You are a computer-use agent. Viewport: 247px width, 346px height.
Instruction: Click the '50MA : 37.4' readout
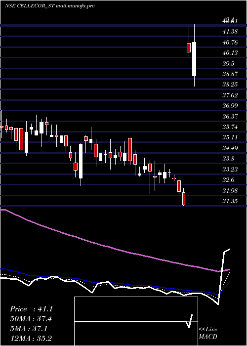coord(31,319)
